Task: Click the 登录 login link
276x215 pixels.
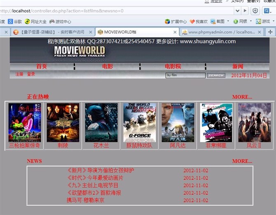Action: click(x=31, y=74)
